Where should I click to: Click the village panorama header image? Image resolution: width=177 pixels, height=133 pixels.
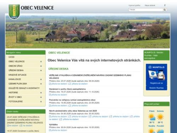88,31
